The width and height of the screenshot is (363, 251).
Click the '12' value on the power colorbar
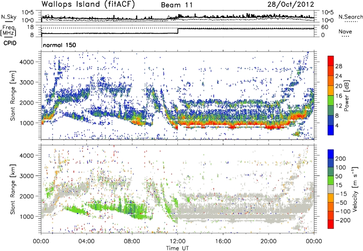(x=338, y=106)
